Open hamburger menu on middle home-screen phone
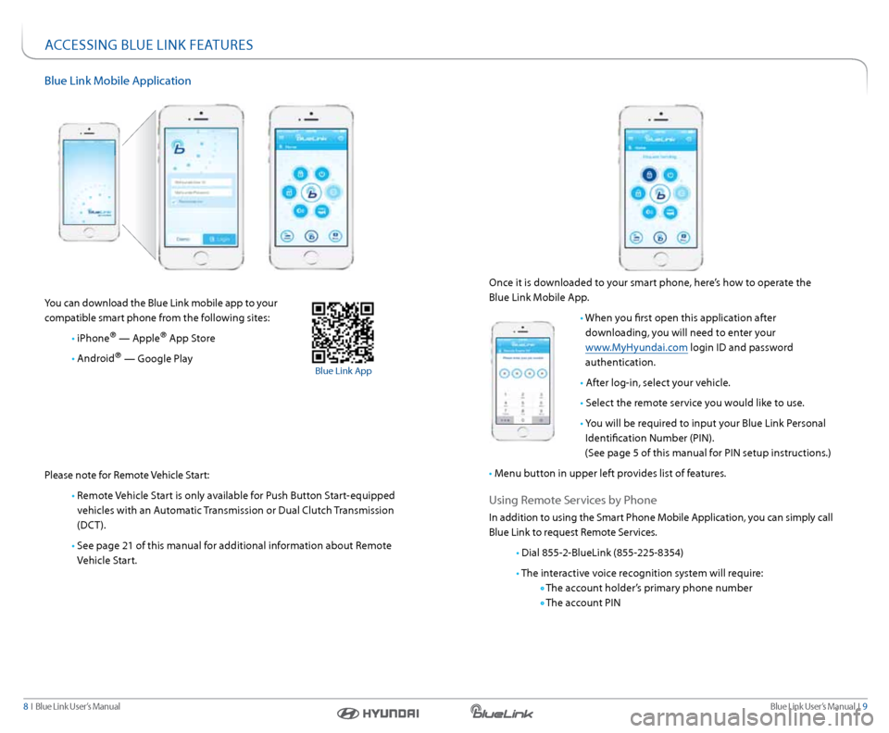This screenshot has width=889, height=733. click(282, 137)
